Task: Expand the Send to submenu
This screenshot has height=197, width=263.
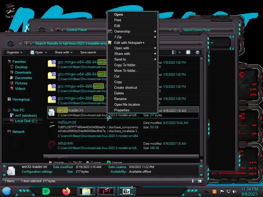Action: [133, 59]
